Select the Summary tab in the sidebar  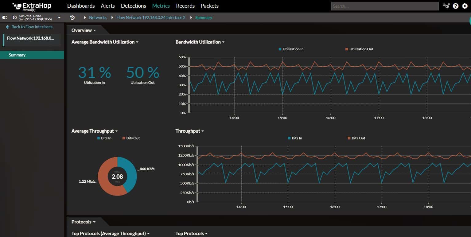[x=17, y=55]
